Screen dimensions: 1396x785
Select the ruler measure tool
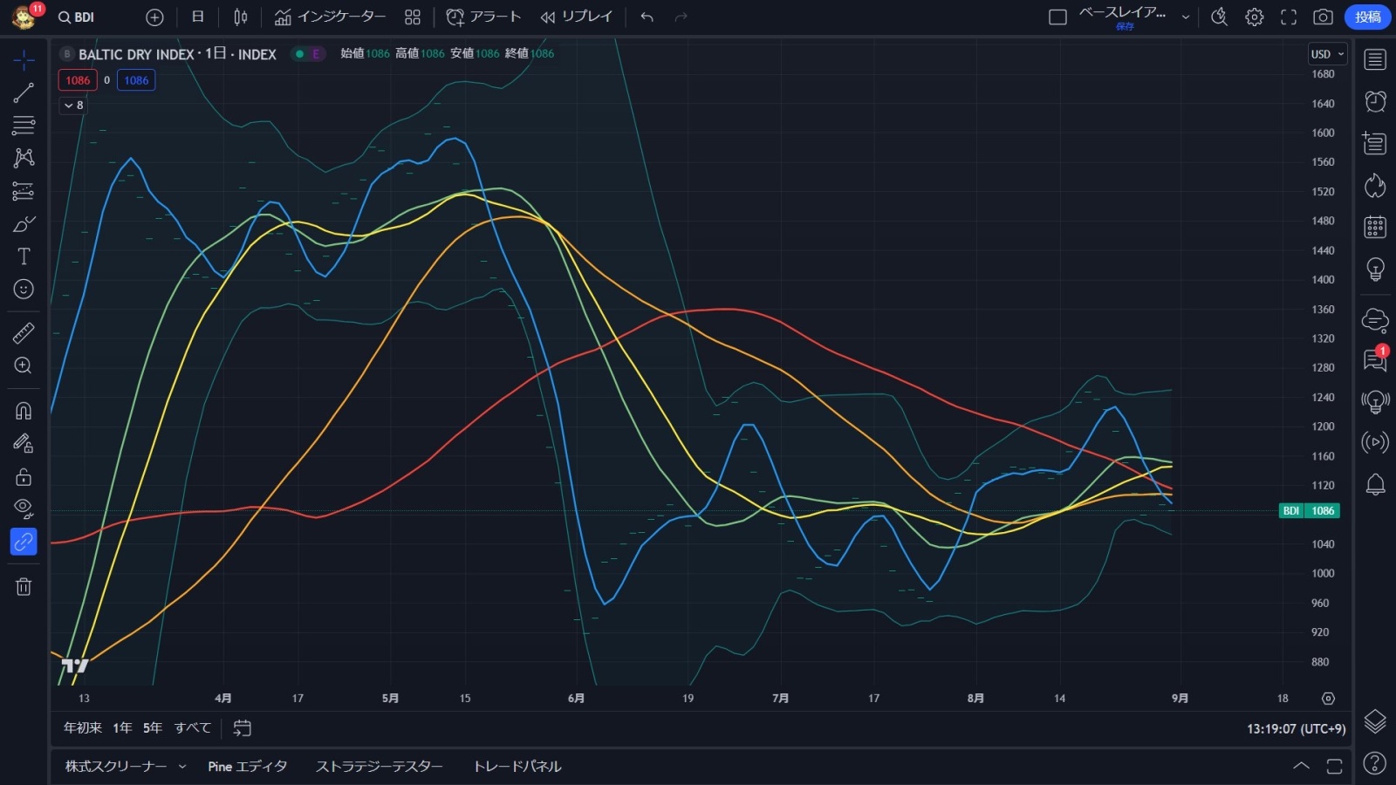[x=24, y=332]
